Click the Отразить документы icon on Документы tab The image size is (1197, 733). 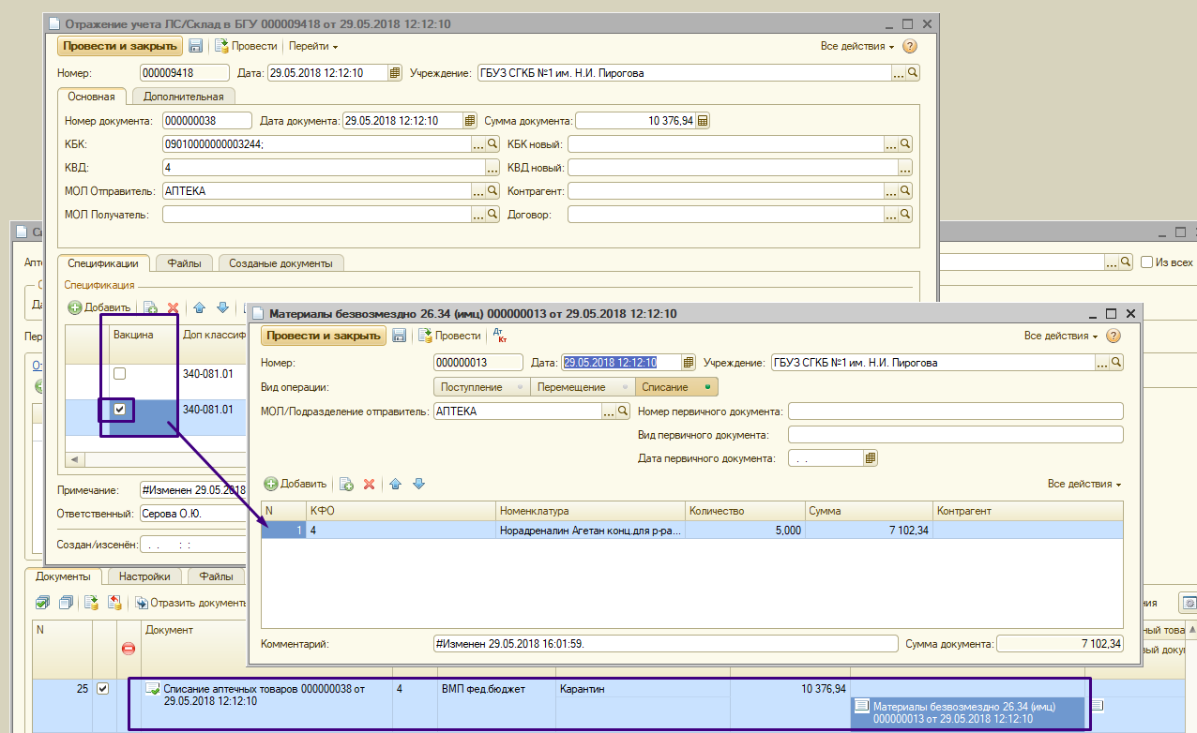point(140,604)
